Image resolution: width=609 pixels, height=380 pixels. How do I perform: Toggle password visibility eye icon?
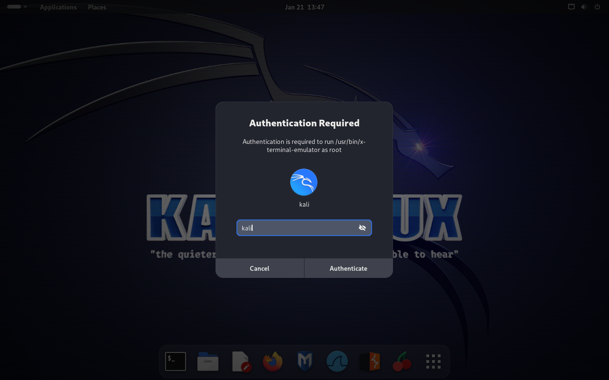tap(362, 228)
